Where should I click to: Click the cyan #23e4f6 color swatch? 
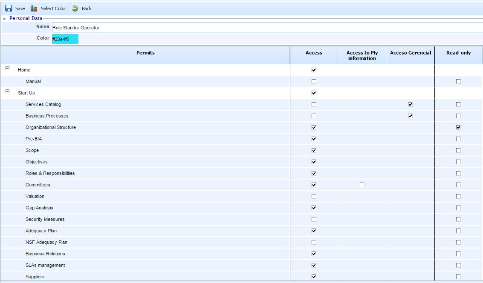point(65,39)
